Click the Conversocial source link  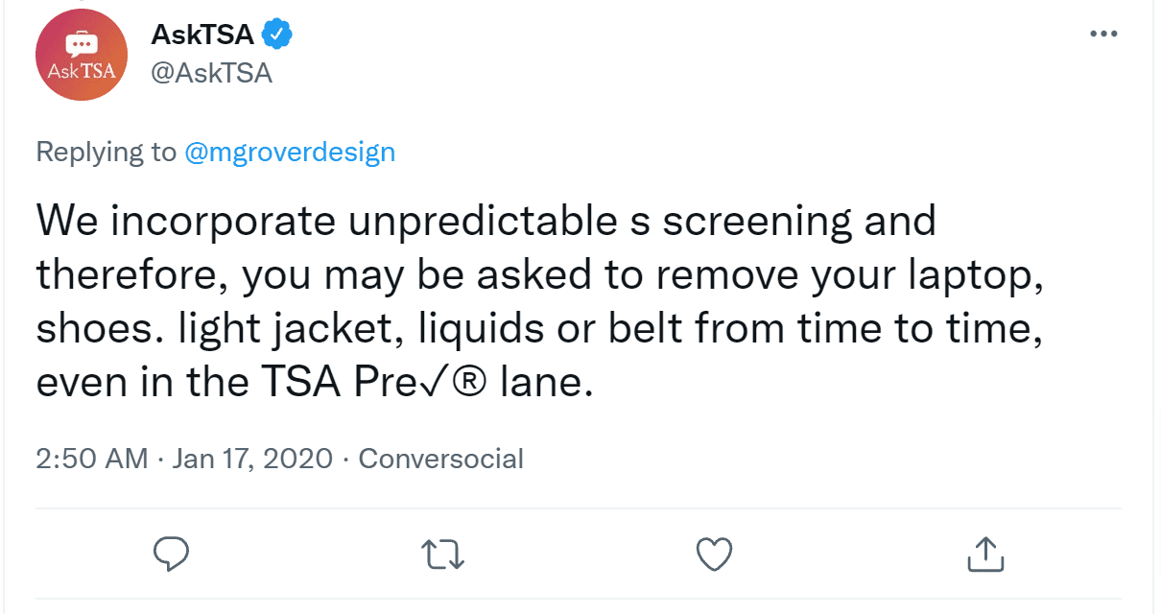click(x=440, y=458)
